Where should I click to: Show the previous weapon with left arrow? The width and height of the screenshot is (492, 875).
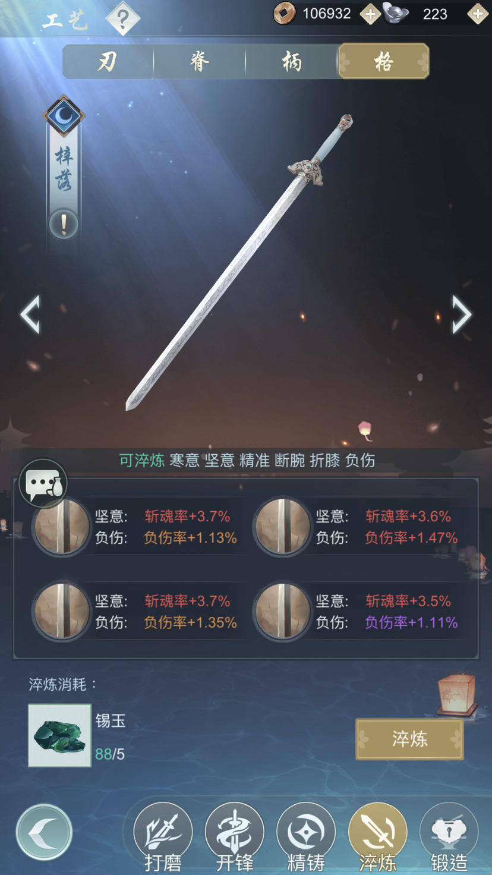click(30, 314)
